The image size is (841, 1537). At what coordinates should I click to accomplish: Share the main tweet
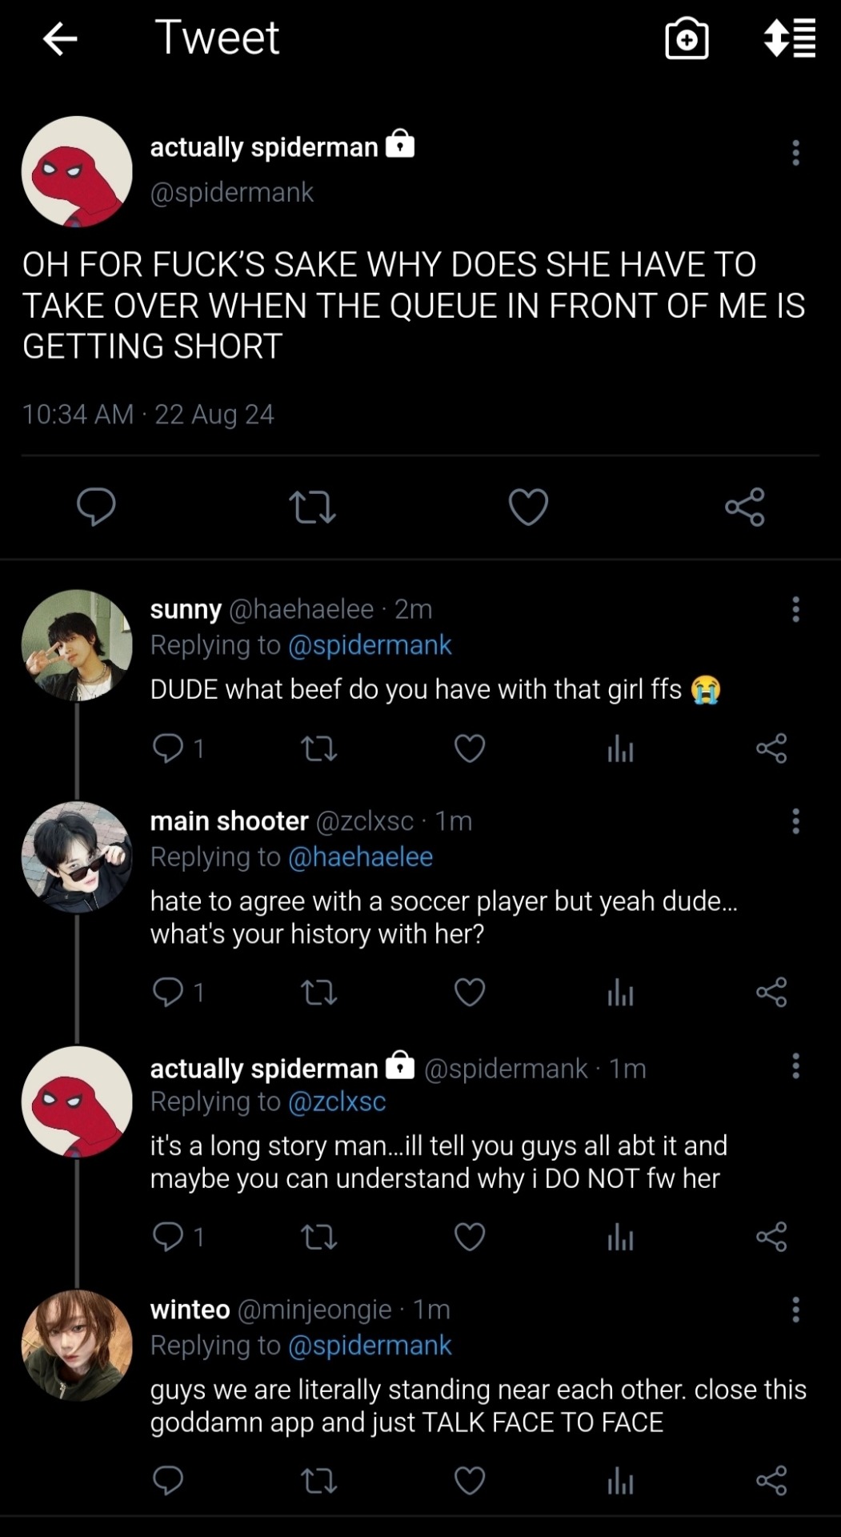[x=744, y=508]
